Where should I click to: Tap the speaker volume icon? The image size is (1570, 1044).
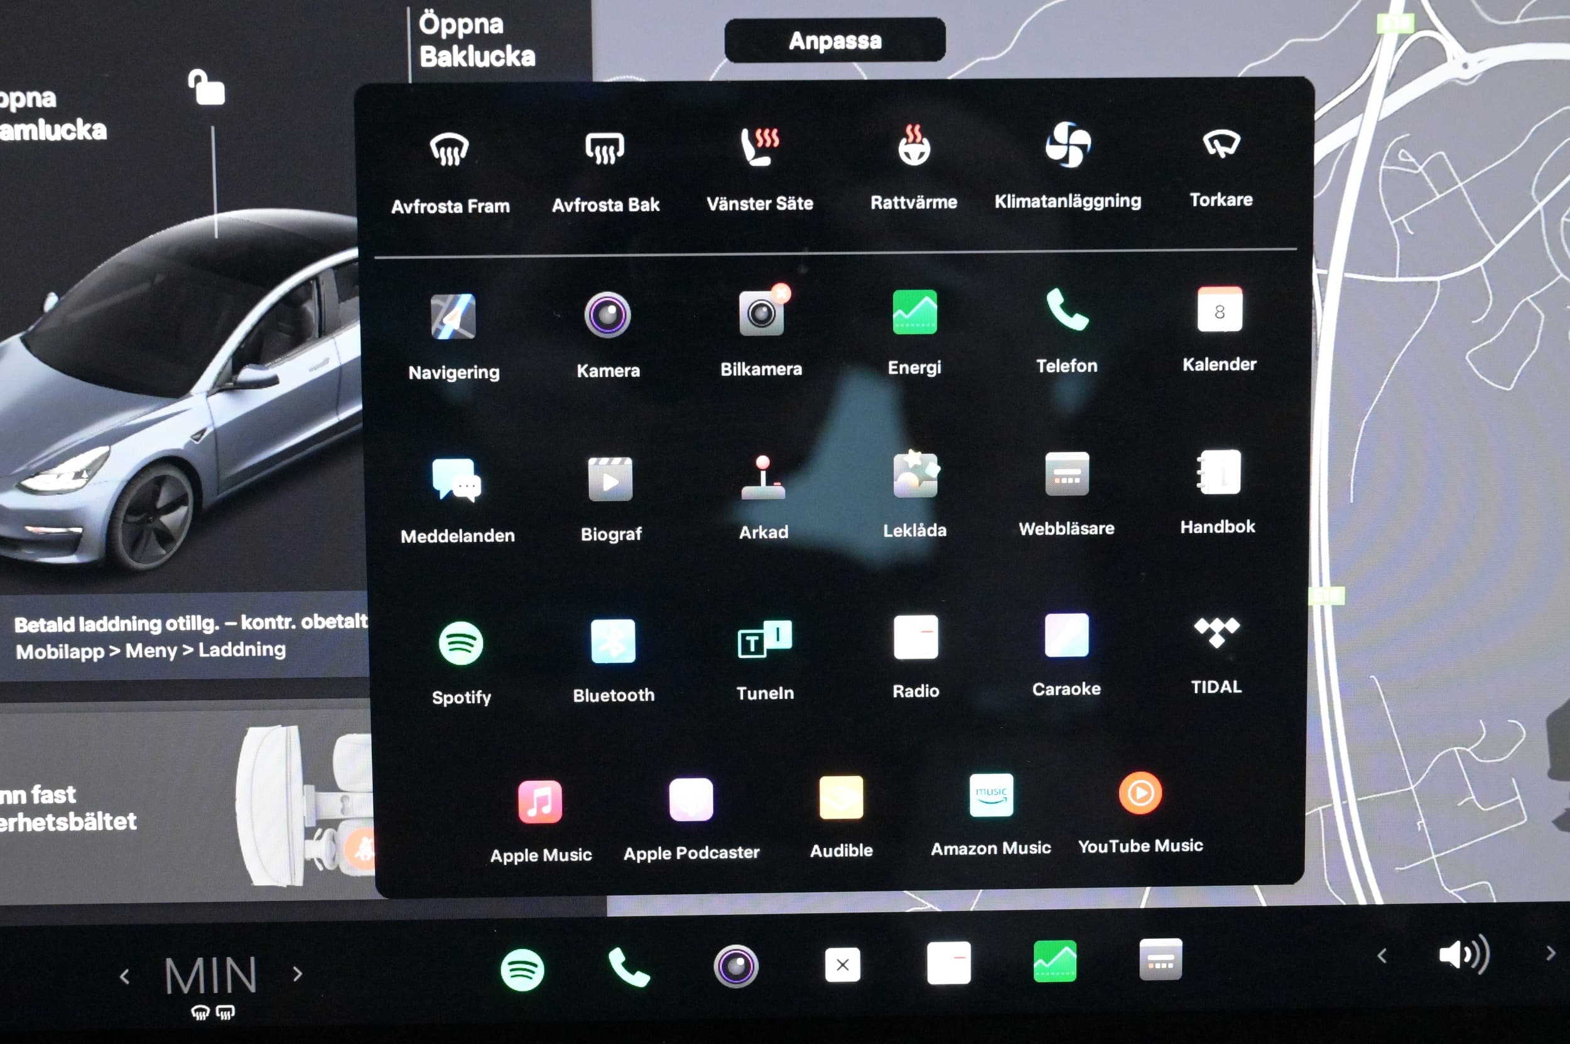(1463, 955)
